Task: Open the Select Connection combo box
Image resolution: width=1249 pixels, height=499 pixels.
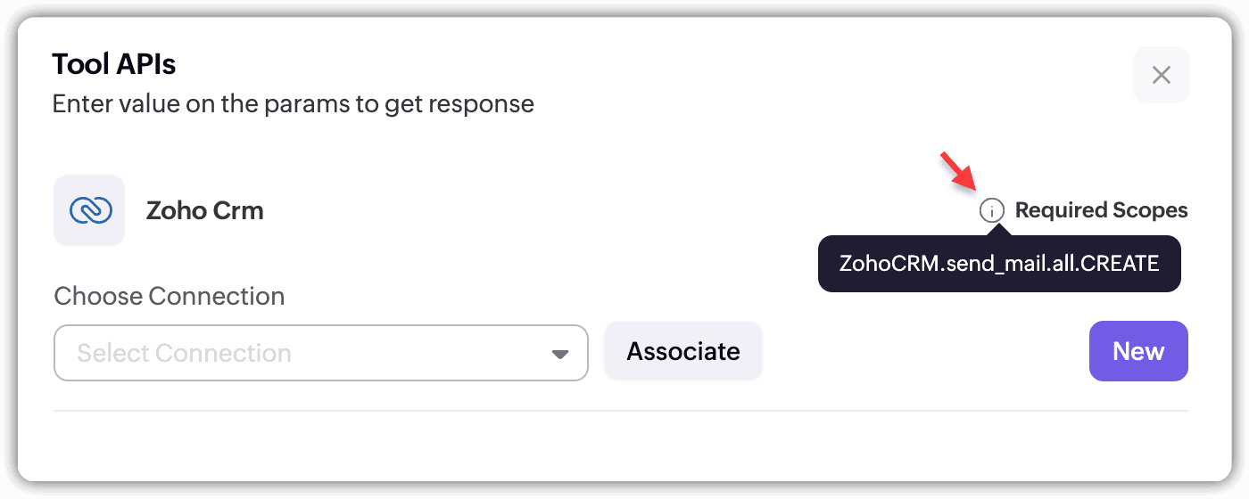Action: pyautogui.click(x=321, y=353)
